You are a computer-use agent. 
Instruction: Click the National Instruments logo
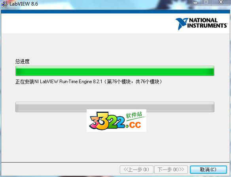[201, 24]
